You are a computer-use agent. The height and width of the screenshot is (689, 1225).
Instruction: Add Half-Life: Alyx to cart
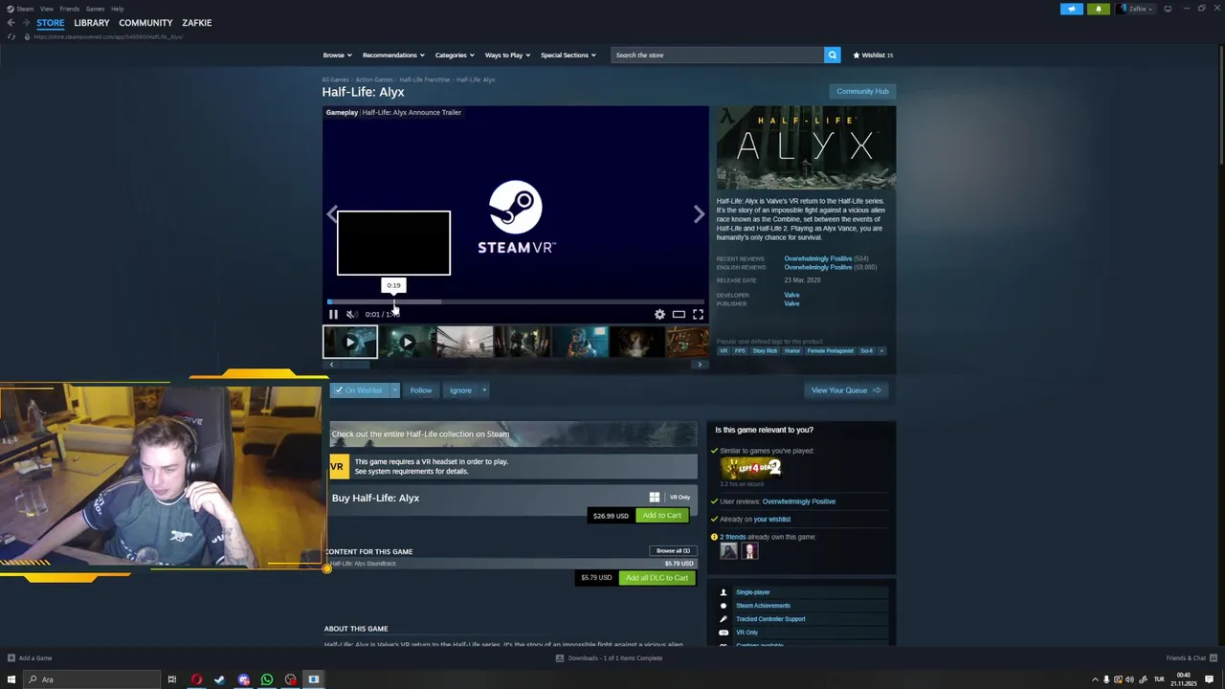[x=662, y=516]
